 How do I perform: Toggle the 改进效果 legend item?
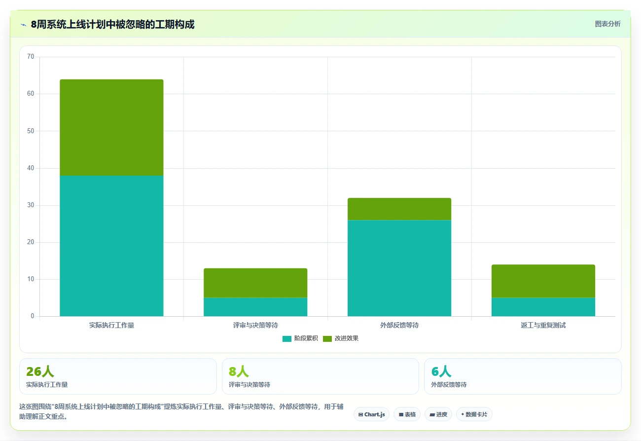[x=341, y=338]
